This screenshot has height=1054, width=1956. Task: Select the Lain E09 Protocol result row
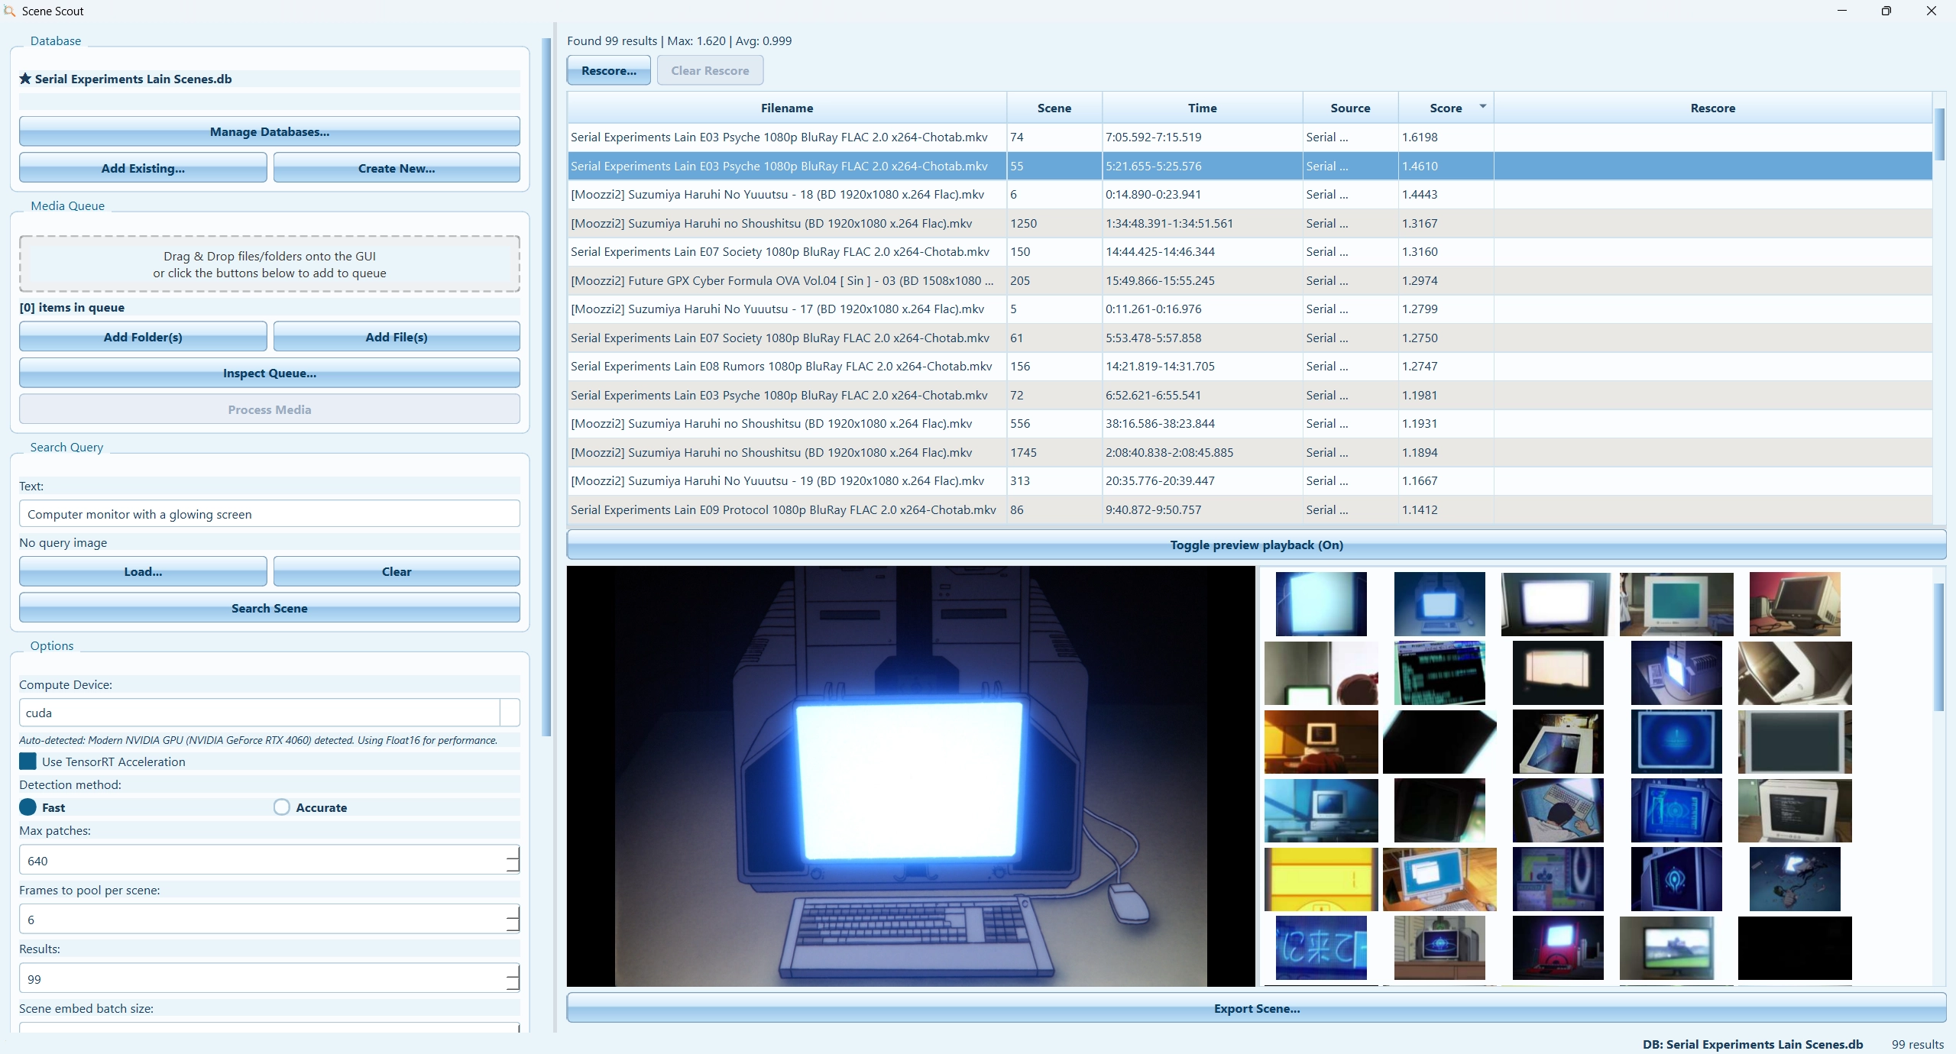coord(1250,509)
